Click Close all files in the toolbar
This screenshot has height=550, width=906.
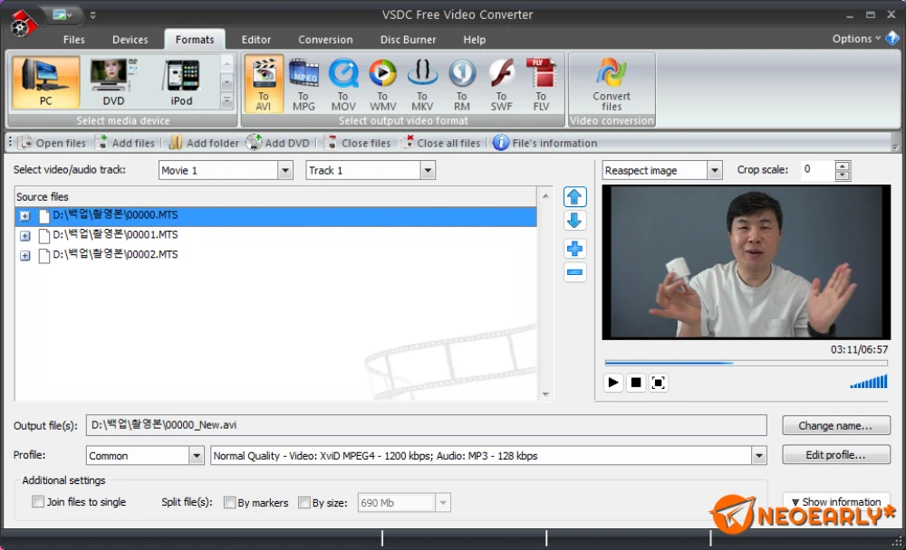click(442, 143)
